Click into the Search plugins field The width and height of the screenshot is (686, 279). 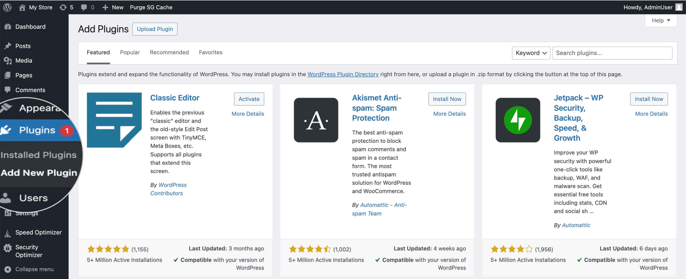coord(612,53)
